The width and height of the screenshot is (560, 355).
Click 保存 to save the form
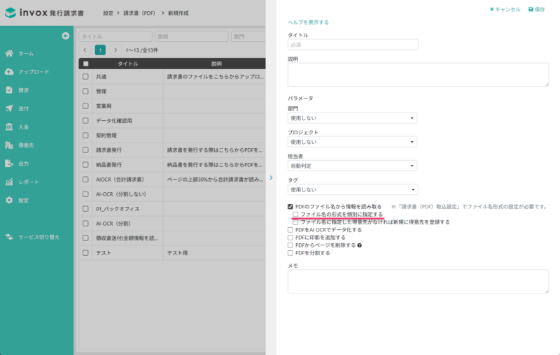pos(537,9)
